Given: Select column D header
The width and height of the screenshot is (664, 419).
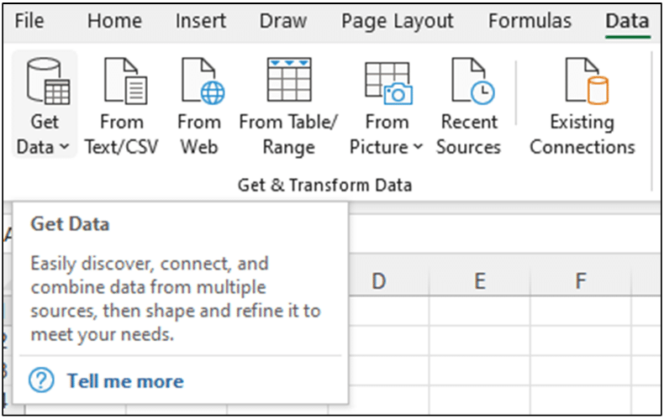Looking at the screenshot, I should (378, 281).
